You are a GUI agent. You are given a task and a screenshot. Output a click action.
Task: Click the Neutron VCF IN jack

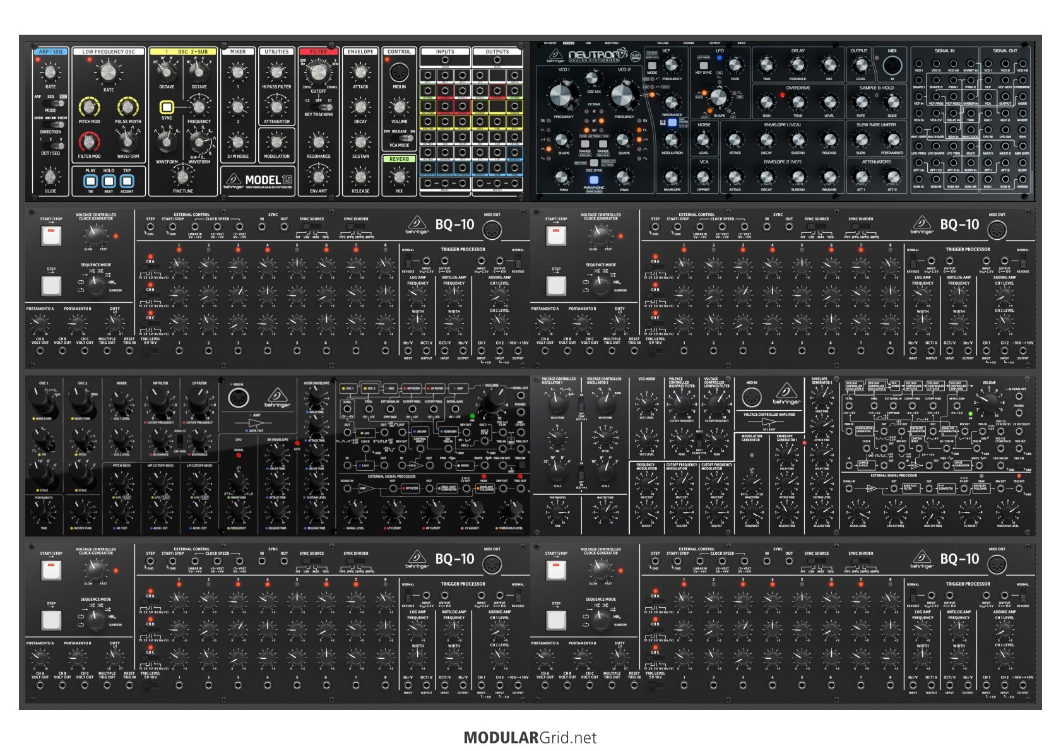919,97
